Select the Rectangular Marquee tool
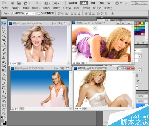Screen dimensions: 149x126 pyautogui.click(x=4, y=27)
